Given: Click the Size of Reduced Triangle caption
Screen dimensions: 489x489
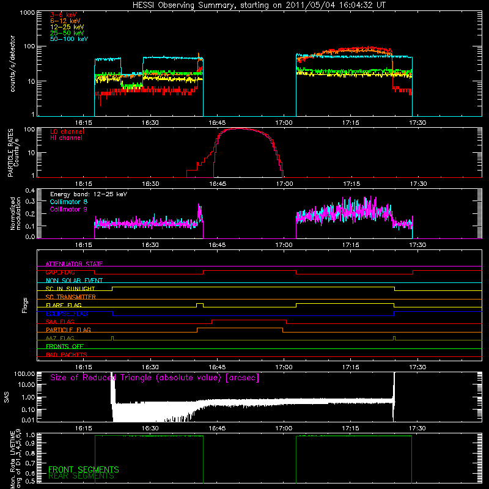Looking at the screenshot, I should [x=155, y=378].
